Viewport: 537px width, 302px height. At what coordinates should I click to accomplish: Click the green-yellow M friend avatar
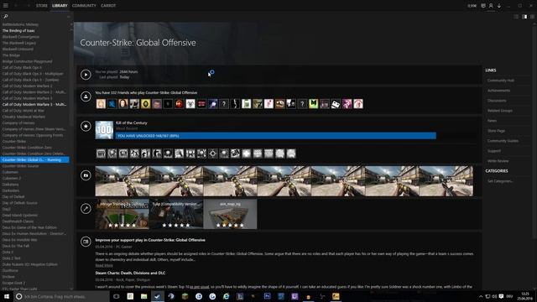(313, 104)
